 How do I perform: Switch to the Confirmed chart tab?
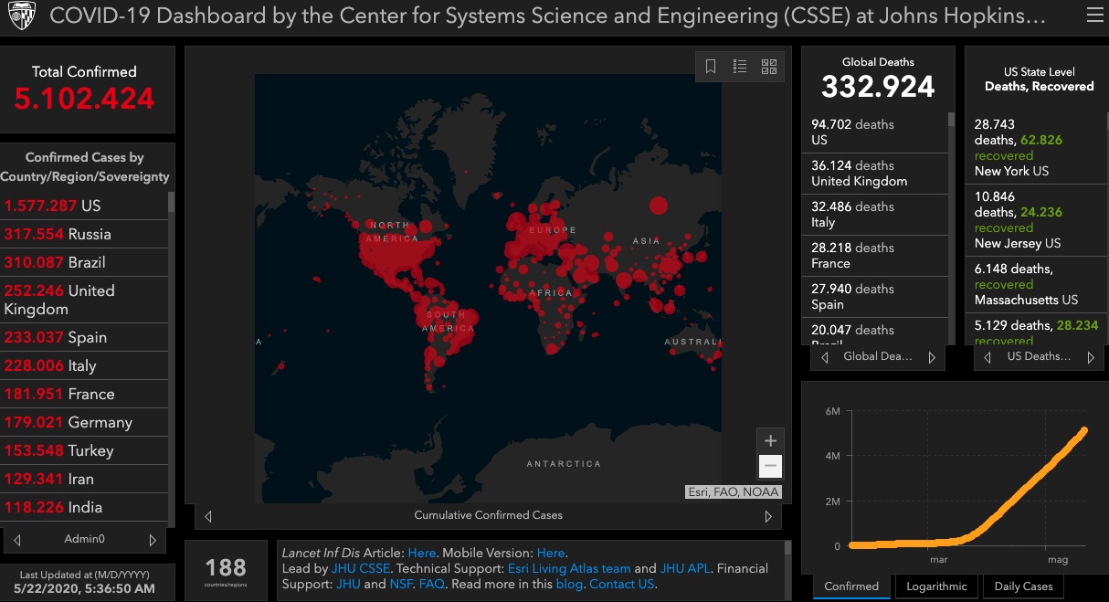(851, 586)
